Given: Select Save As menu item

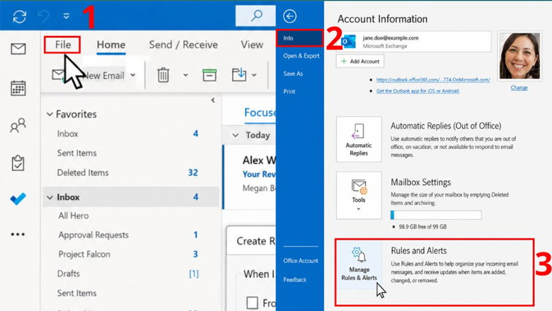Looking at the screenshot, I should [x=293, y=74].
